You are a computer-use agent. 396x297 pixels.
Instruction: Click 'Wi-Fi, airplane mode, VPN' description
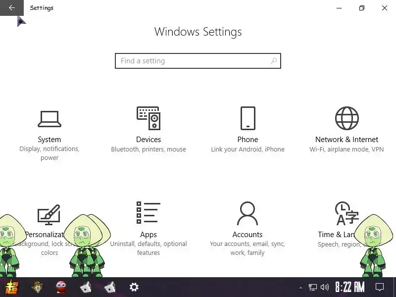[347, 149]
